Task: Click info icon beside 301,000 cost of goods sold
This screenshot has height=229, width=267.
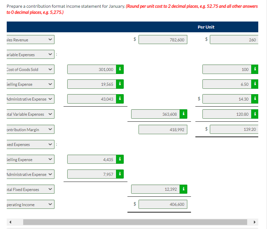Action: [120, 69]
